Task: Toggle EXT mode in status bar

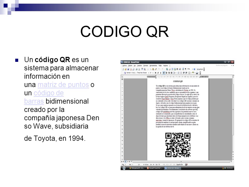Action: tap(171, 164)
